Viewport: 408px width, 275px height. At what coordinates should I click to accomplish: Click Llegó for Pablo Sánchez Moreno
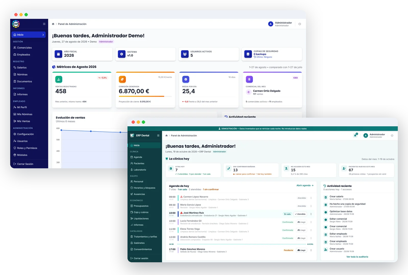pos(301,250)
